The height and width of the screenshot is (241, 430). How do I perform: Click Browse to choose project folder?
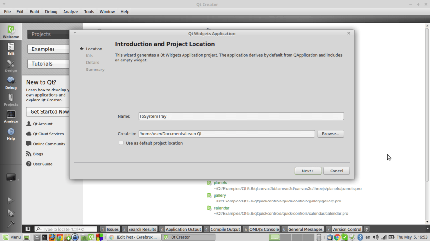coord(331,134)
